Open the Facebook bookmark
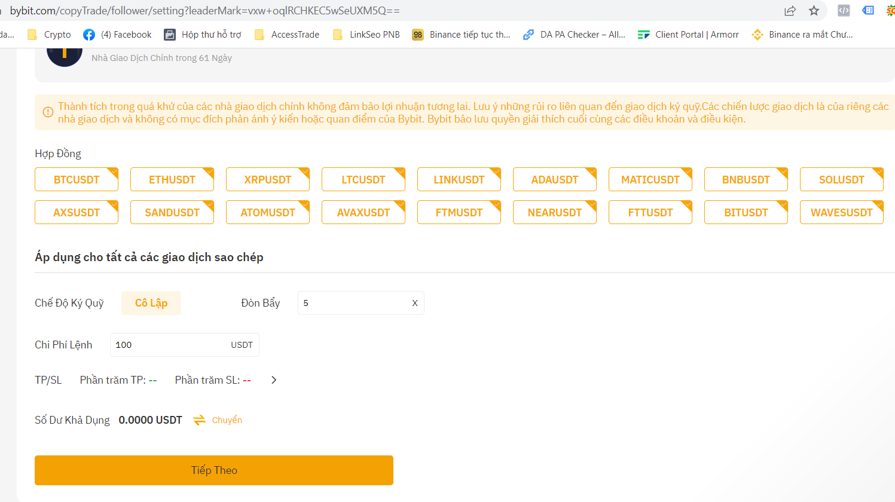This screenshot has height=502, width=895. pyautogui.click(x=118, y=35)
